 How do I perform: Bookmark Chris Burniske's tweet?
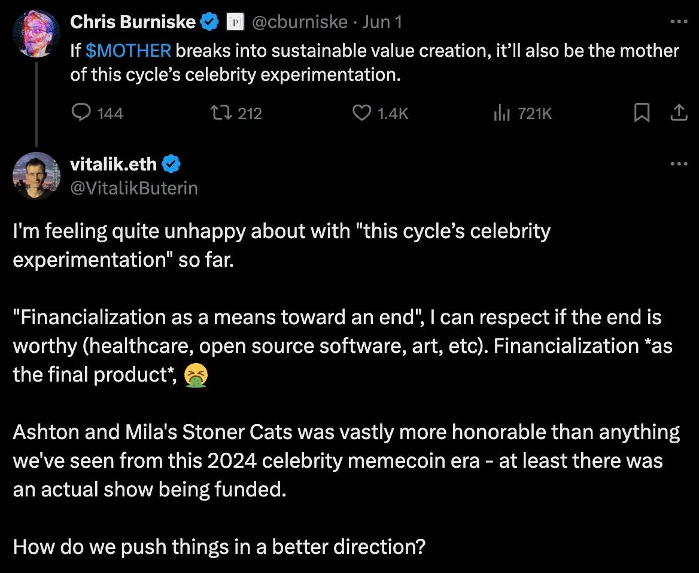[x=642, y=112]
